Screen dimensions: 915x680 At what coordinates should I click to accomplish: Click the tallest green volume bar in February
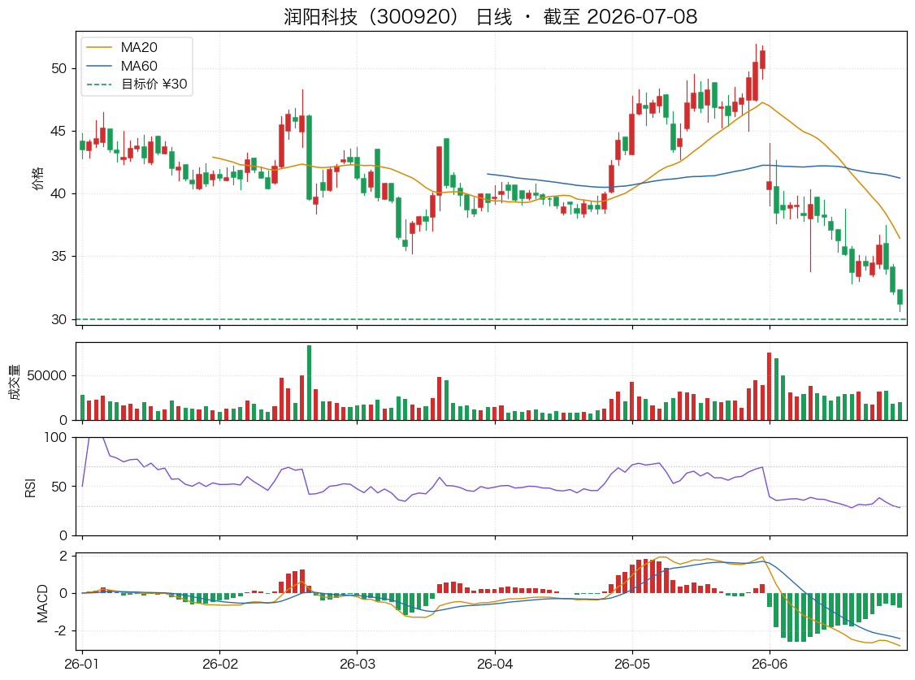pyautogui.click(x=310, y=383)
